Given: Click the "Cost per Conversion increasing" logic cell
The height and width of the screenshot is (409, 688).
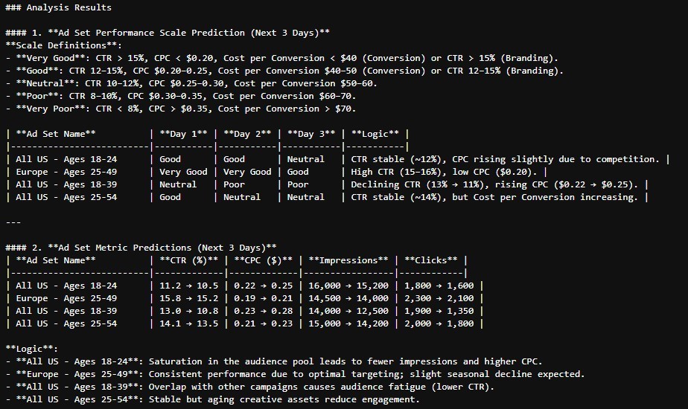Looking at the screenshot, I should [x=494, y=198].
